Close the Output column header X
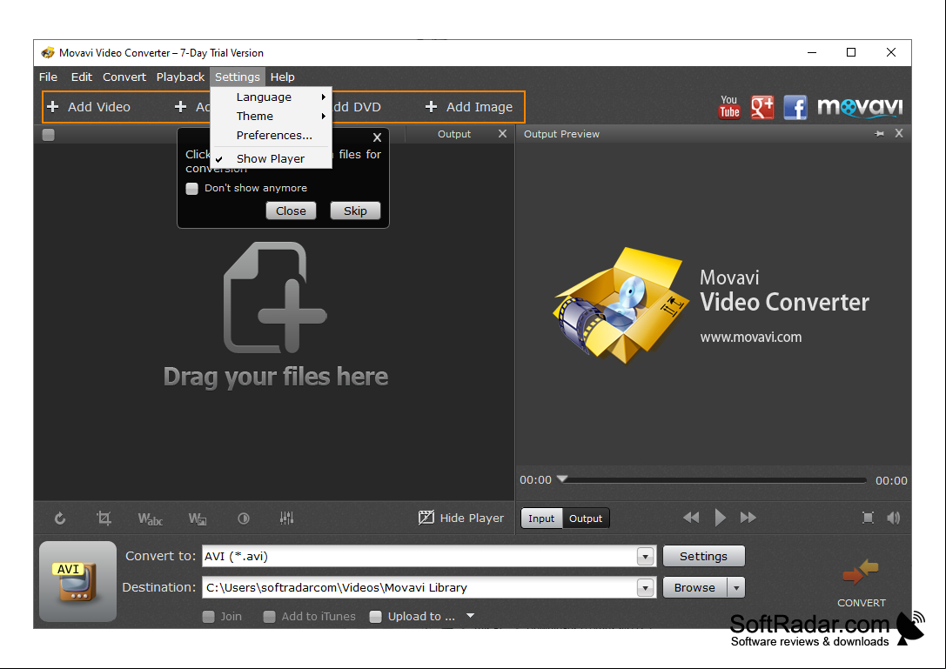 pyautogui.click(x=502, y=133)
